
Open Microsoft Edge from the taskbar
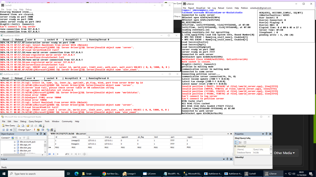pyautogui.click(x=76, y=174)
